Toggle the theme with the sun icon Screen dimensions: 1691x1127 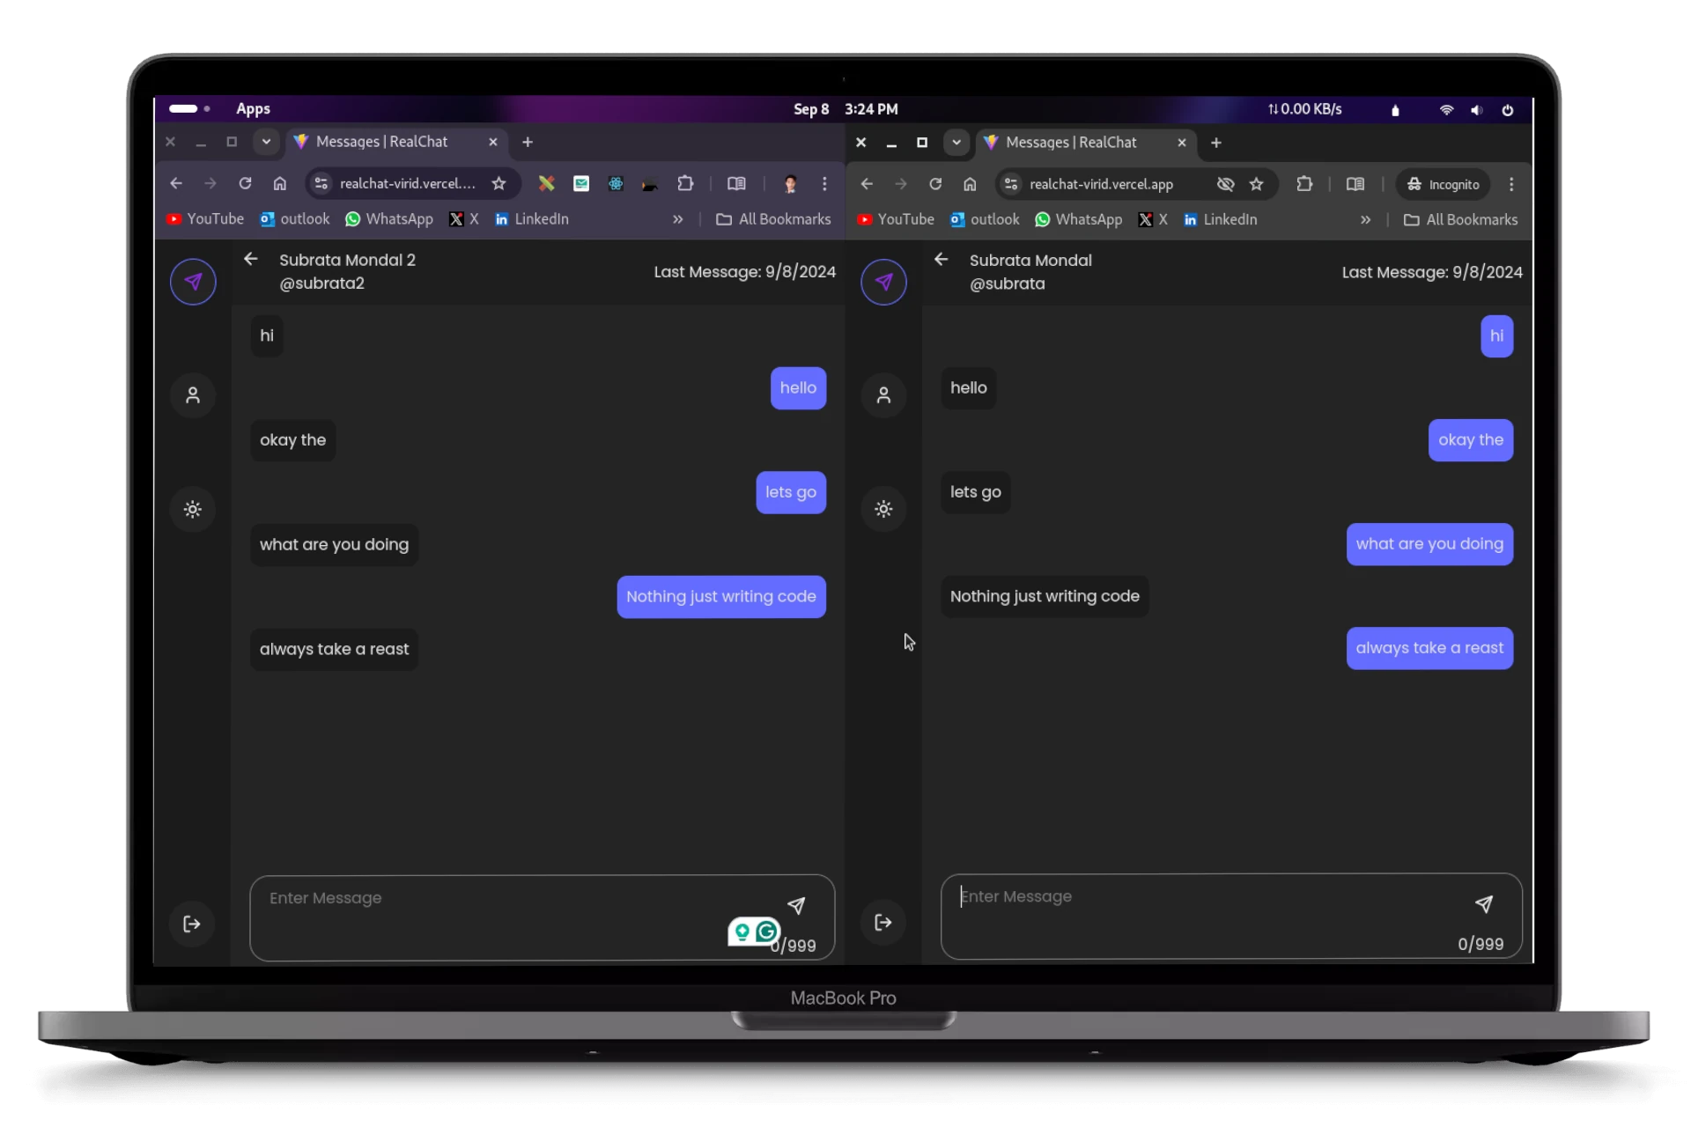click(192, 509)
